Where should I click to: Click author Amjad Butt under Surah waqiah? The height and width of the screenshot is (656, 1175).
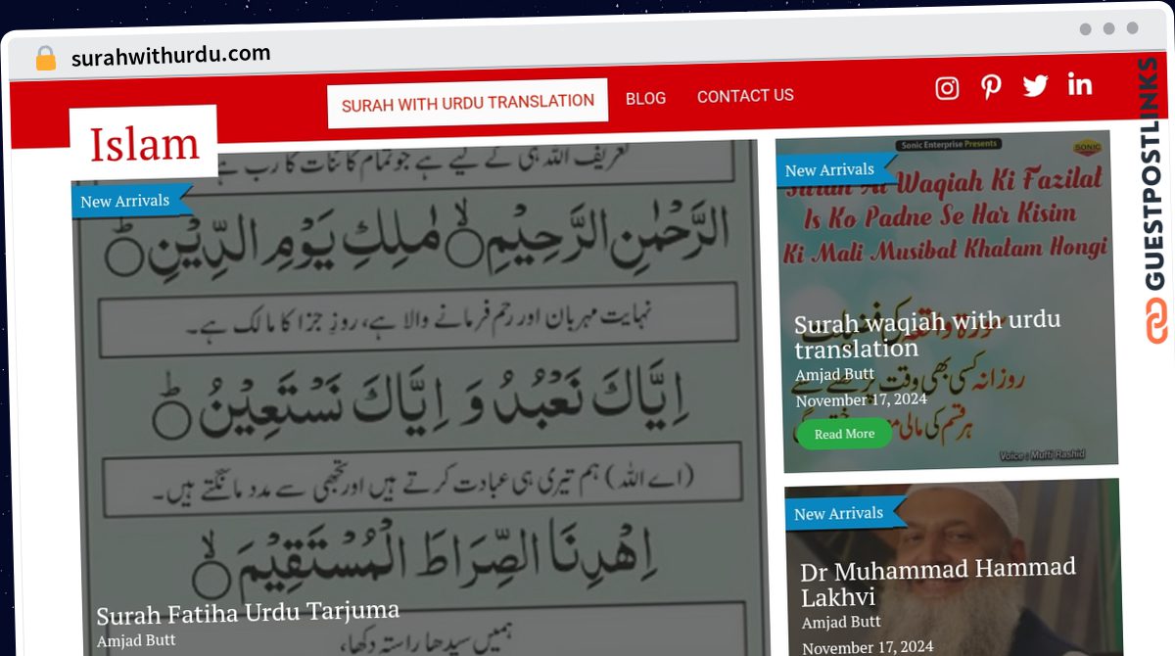pyautogui.click(x=835, y=375)
